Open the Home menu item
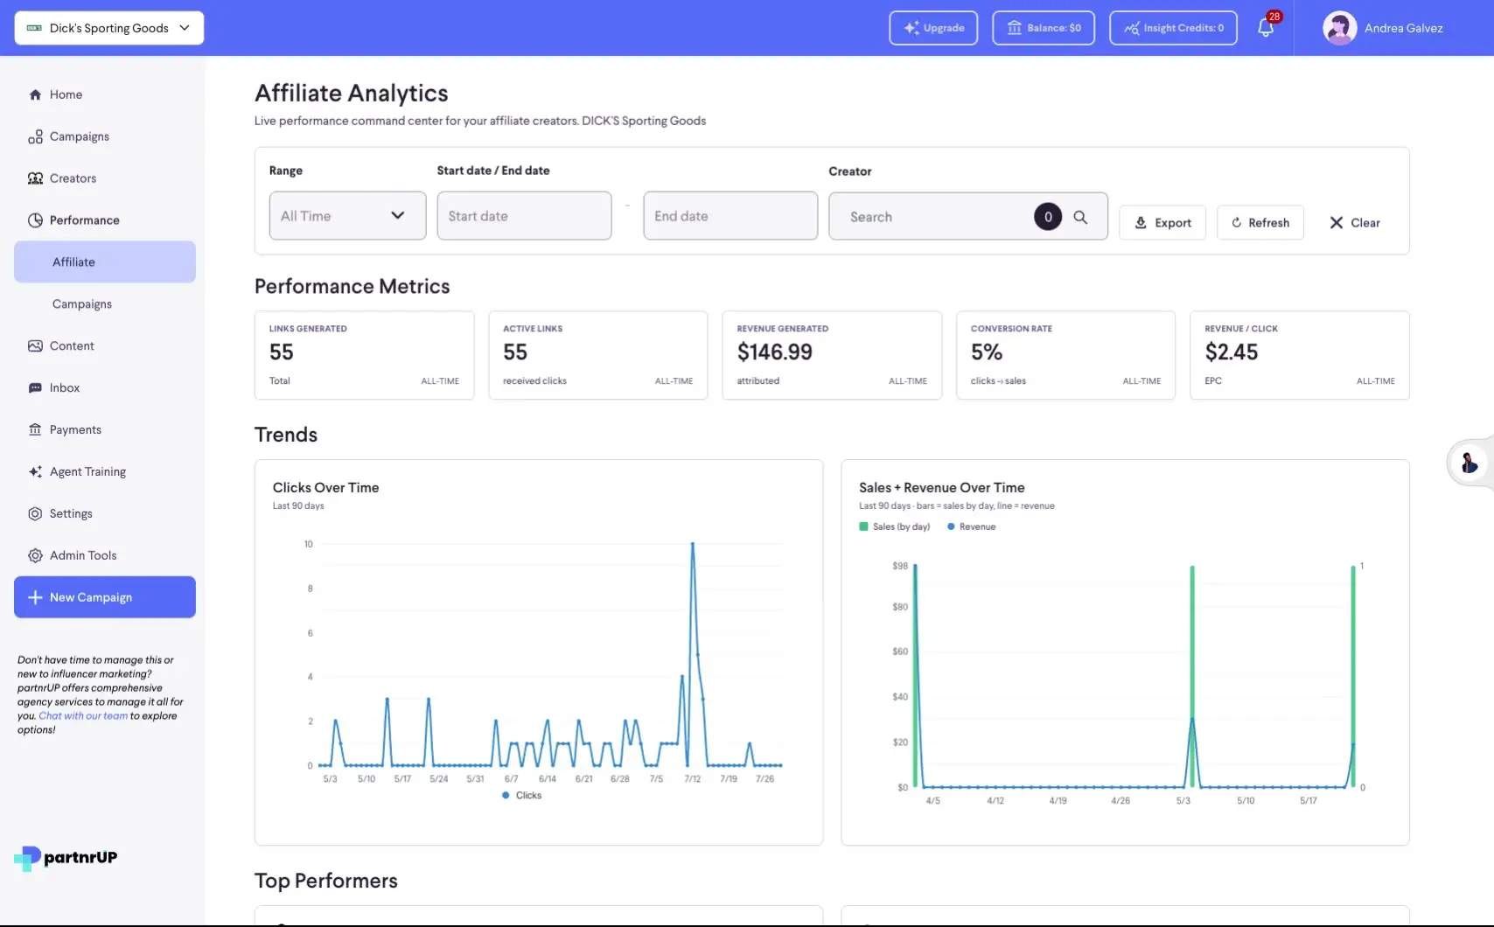Screen dimensions: 1494x927 pos(105,94)
